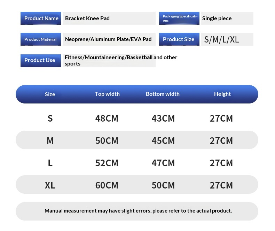Click the 52CM top width for L
Image resolution: width=275 pixels, height=231 pixels.
[107, 163]
